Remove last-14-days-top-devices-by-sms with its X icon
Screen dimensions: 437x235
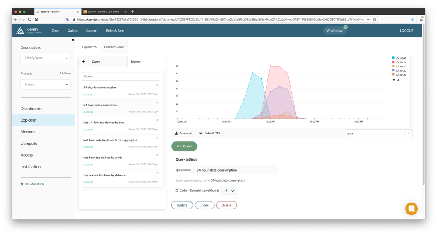(x=157, y=120)
